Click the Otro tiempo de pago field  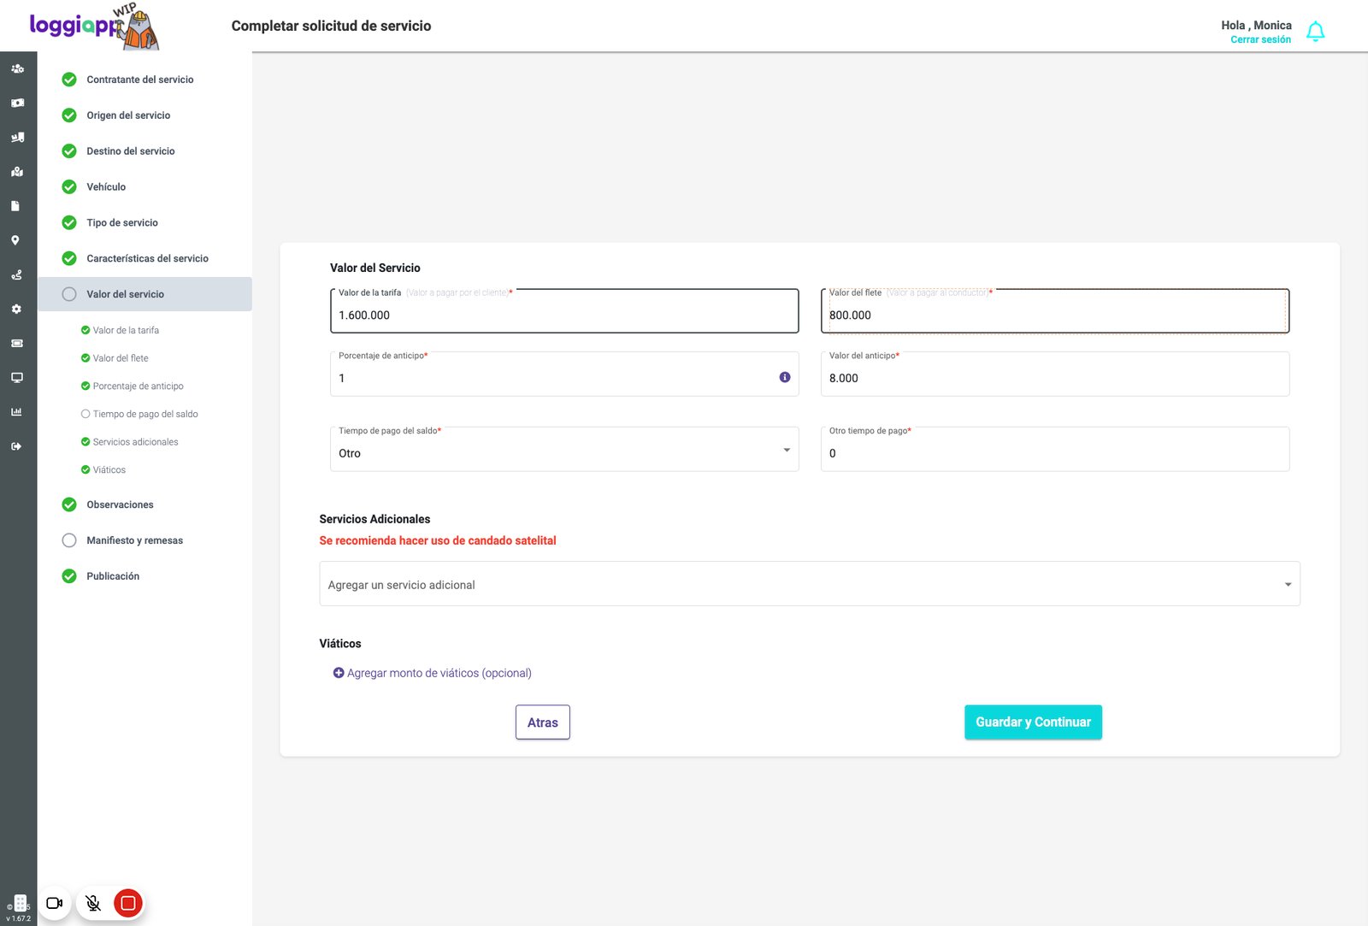pyautogui.click(x=1055, y=450)
